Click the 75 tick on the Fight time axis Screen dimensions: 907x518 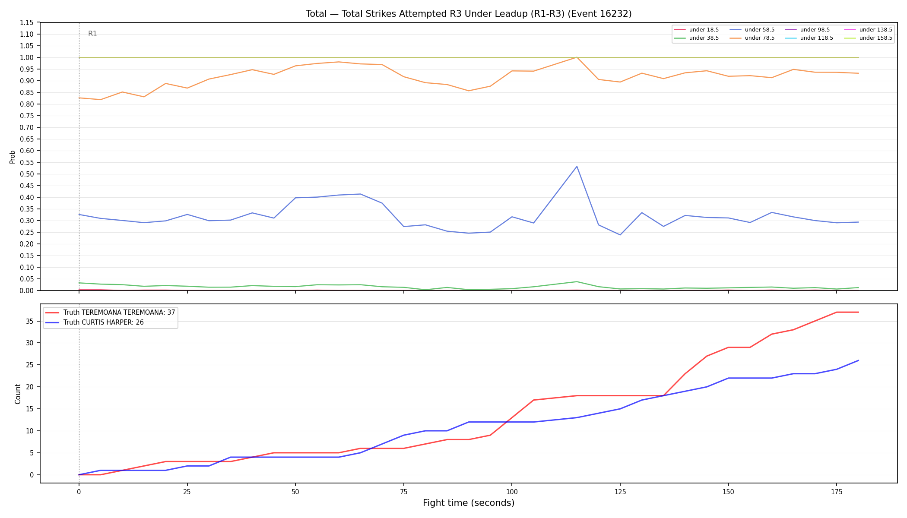(403, 492)
